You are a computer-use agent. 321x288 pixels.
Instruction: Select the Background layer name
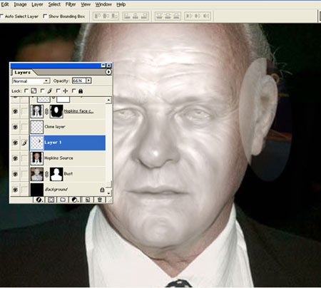(x=56, y=190)
